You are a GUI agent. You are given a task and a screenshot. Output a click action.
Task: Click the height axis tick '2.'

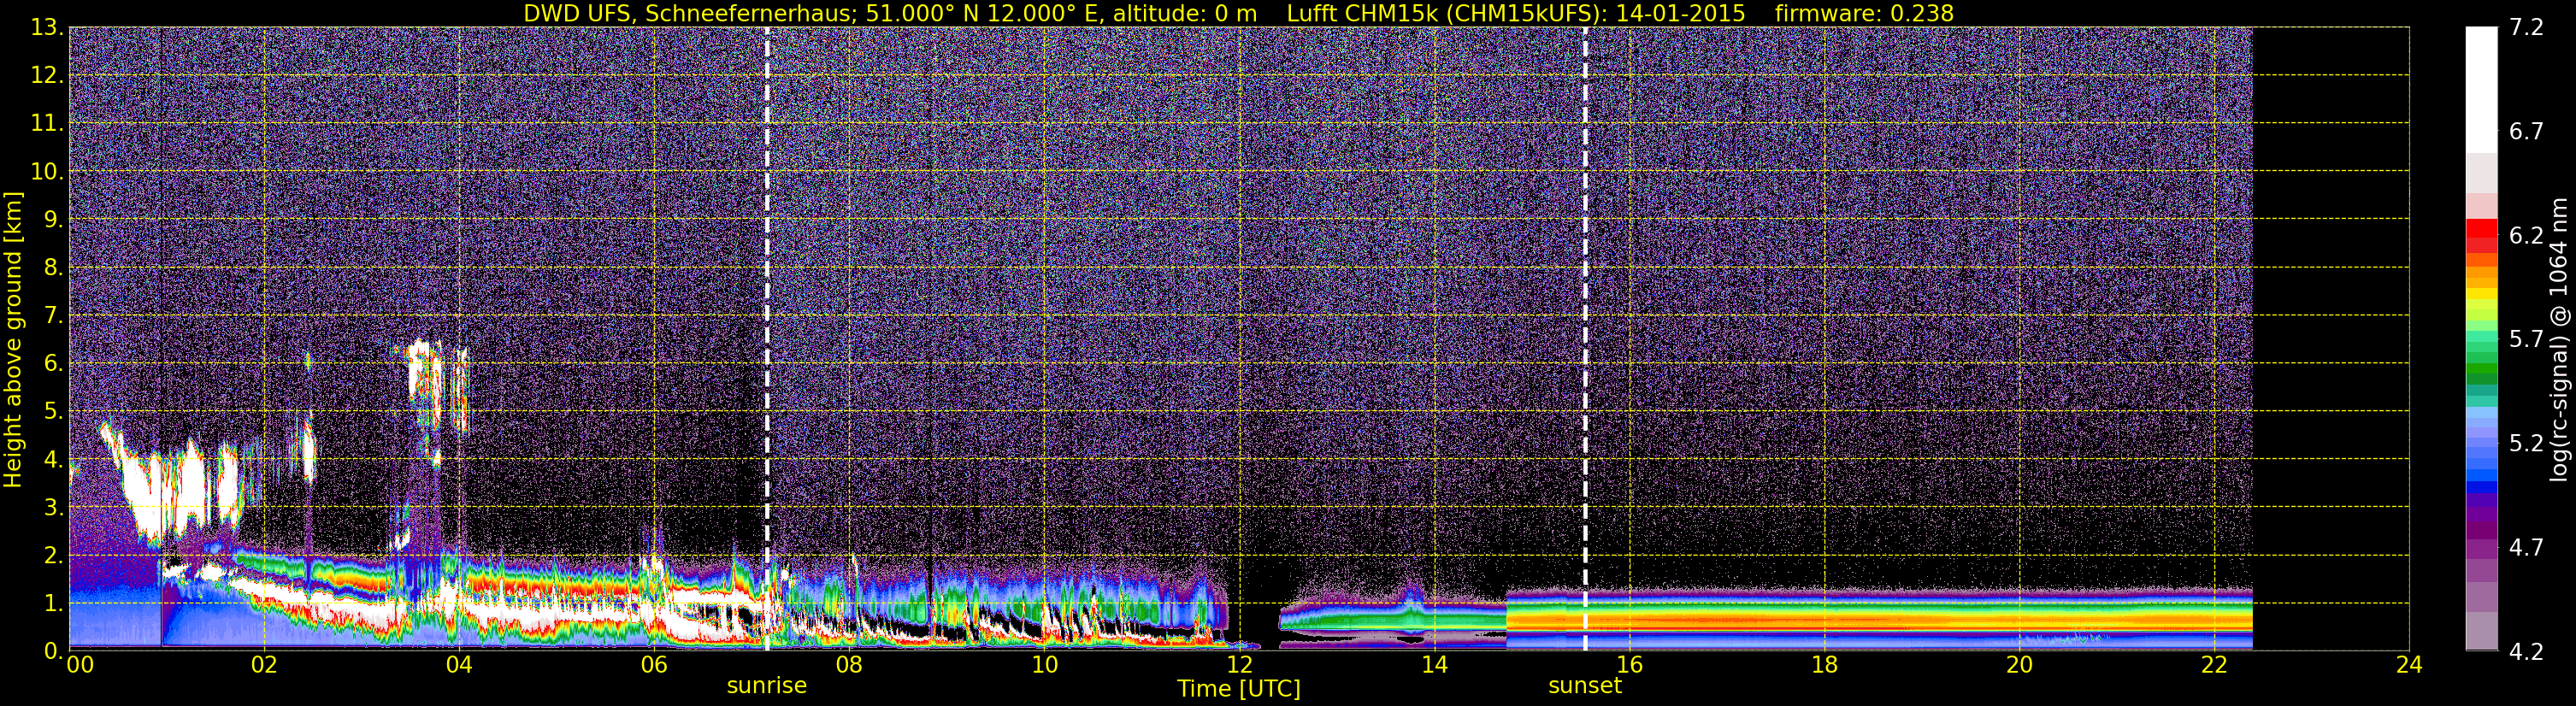[x=52, y=555]
